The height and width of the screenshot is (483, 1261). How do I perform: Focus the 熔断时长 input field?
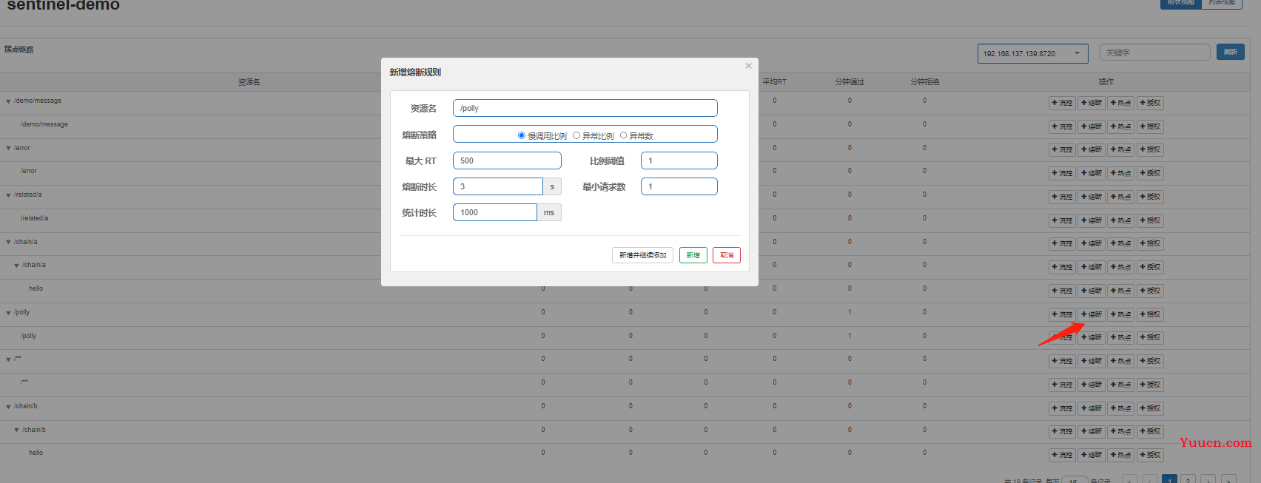coord(498,186)
